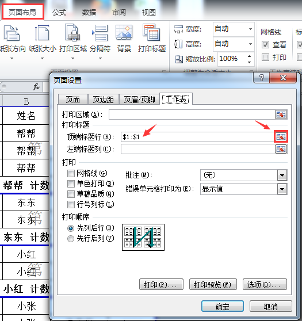
Task: Open the 纸张大小 paper size tool
Action: (43, 42)
